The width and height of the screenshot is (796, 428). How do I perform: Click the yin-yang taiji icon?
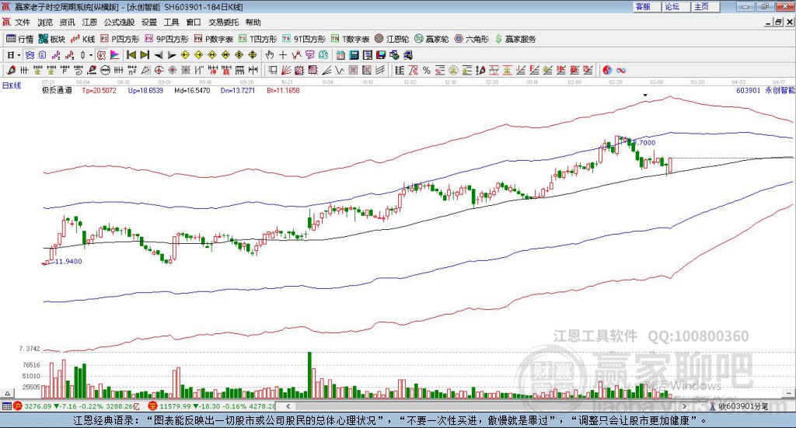coord(607,70)
